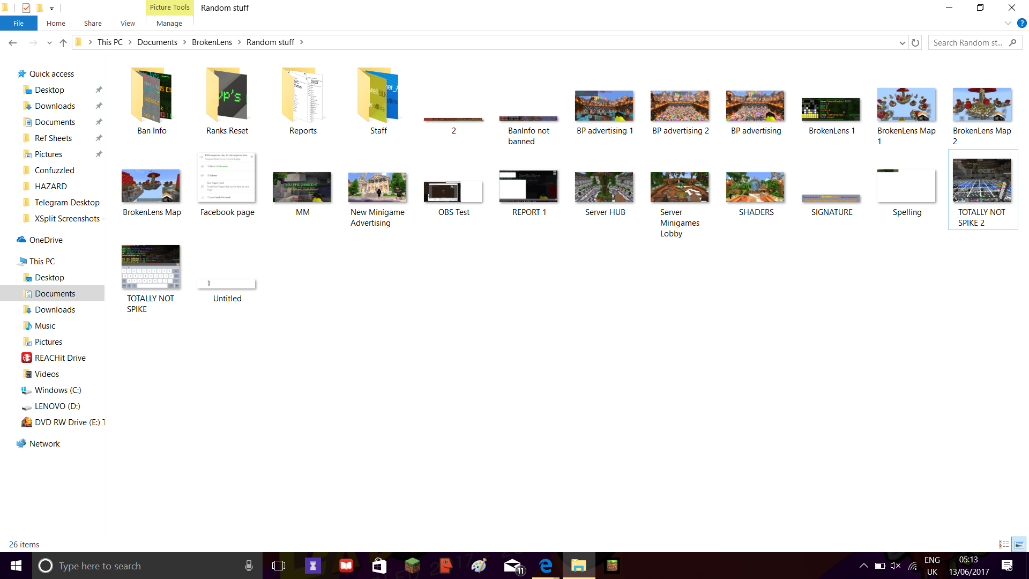The width and height of the screenshot is (1029, 579).
Task: Open Task View on taskbar
Action: pos(279,566)
